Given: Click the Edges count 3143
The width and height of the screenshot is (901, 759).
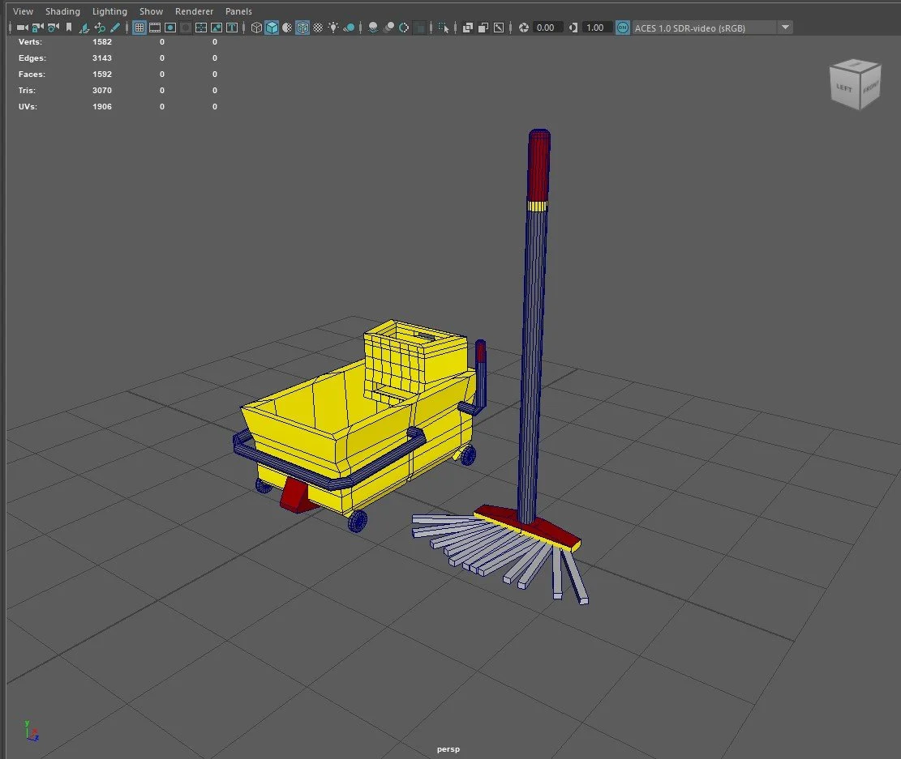Looking at the screenshot, I should 101,58.
